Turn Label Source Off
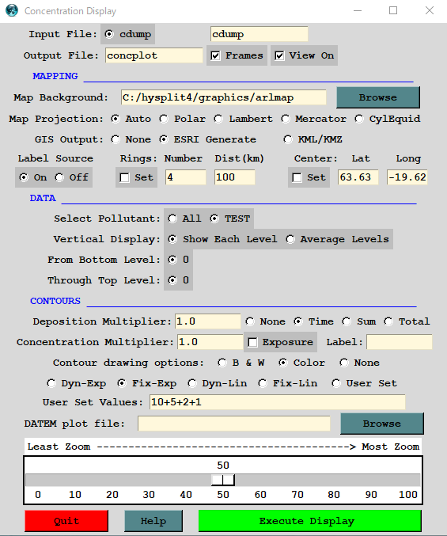 tap(59, 177)
